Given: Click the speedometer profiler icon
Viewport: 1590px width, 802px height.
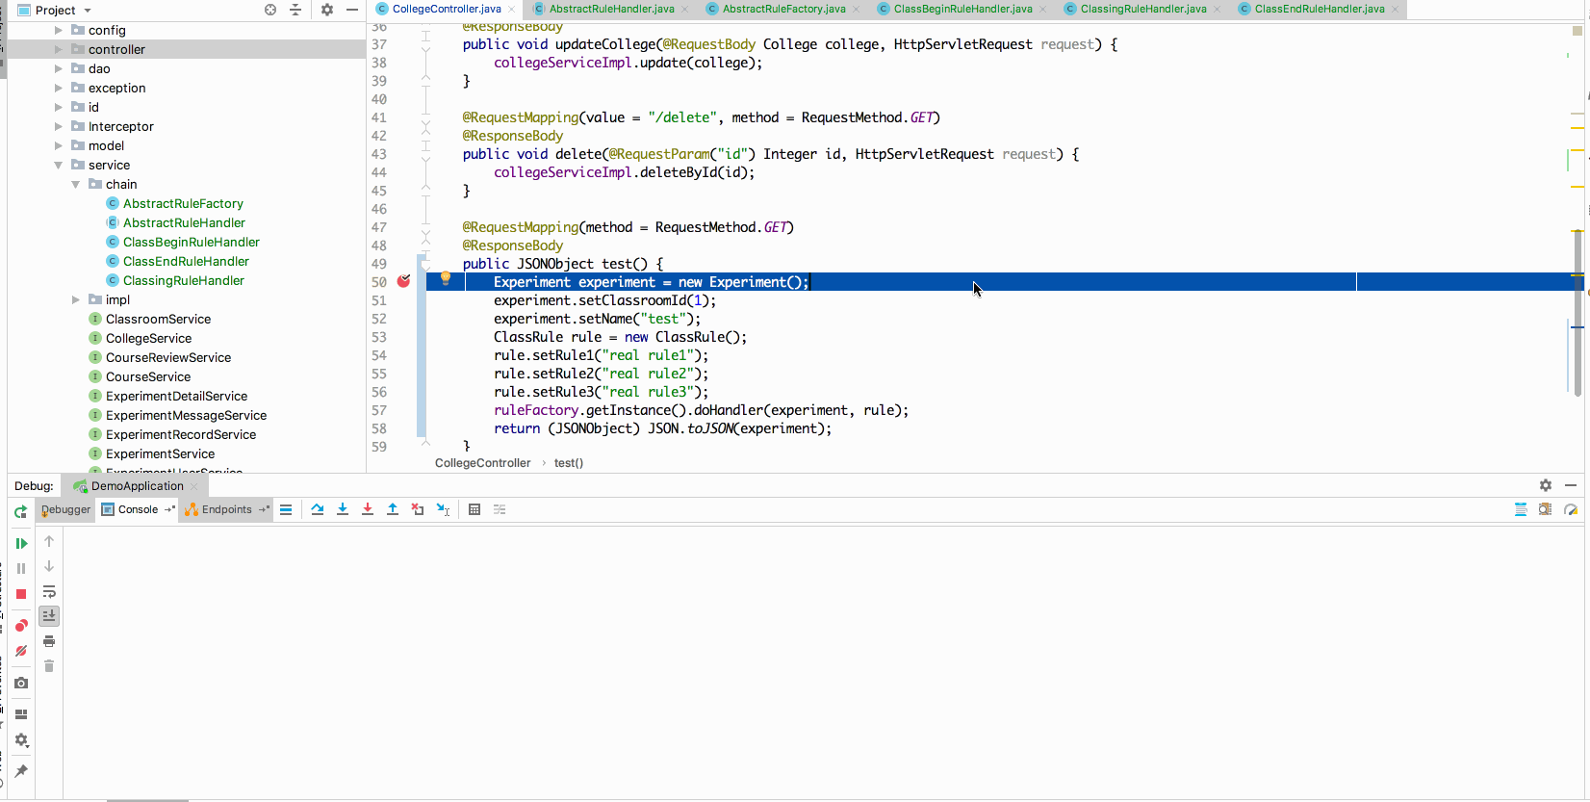Looking at the screenshot, I should 1571,509.
